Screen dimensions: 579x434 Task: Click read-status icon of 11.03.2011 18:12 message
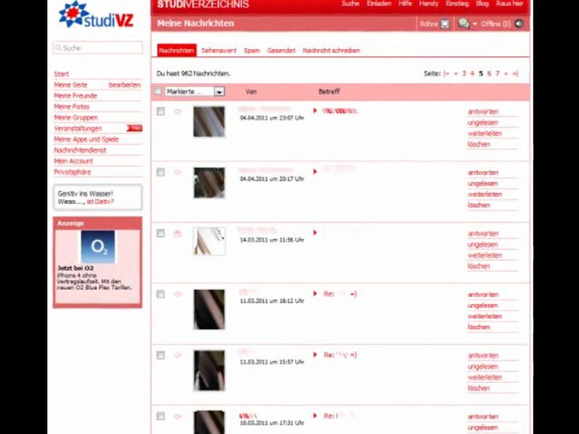pos(177,294)
